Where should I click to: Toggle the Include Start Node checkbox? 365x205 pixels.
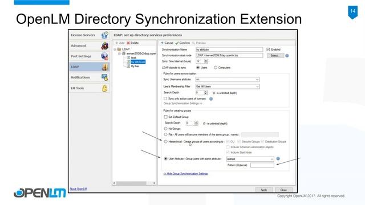click(228, 153)
